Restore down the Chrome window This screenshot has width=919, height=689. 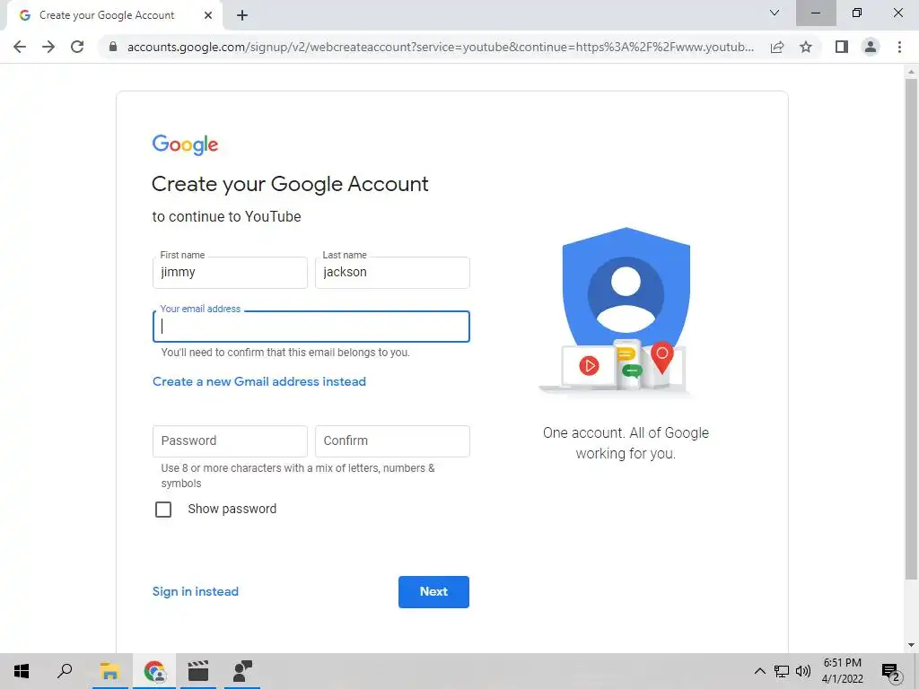click(x=857, y=13)
